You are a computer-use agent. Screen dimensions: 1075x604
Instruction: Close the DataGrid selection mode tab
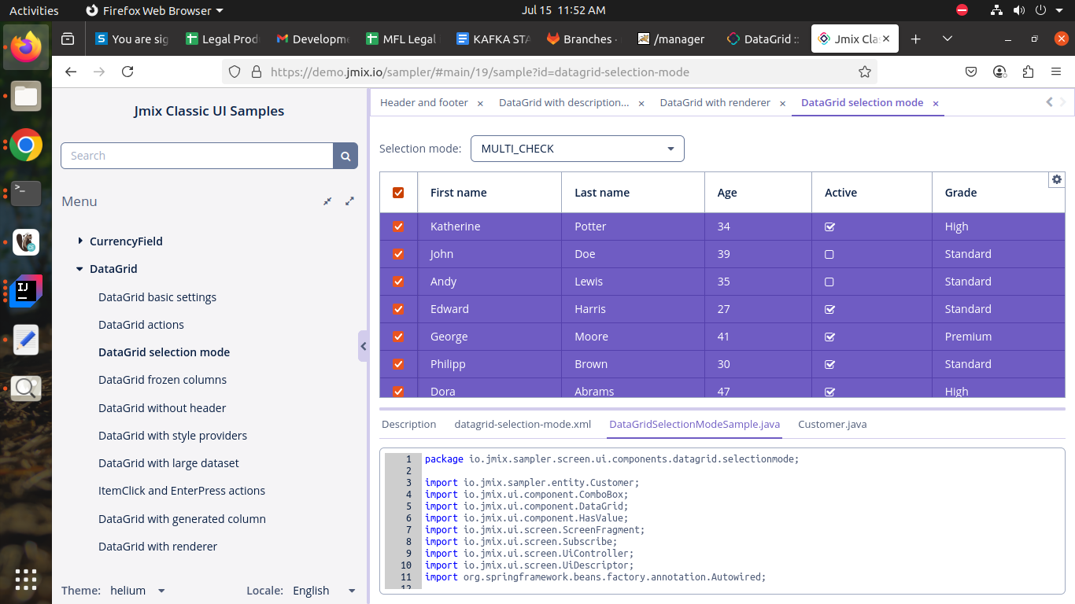tap(936, 103)
